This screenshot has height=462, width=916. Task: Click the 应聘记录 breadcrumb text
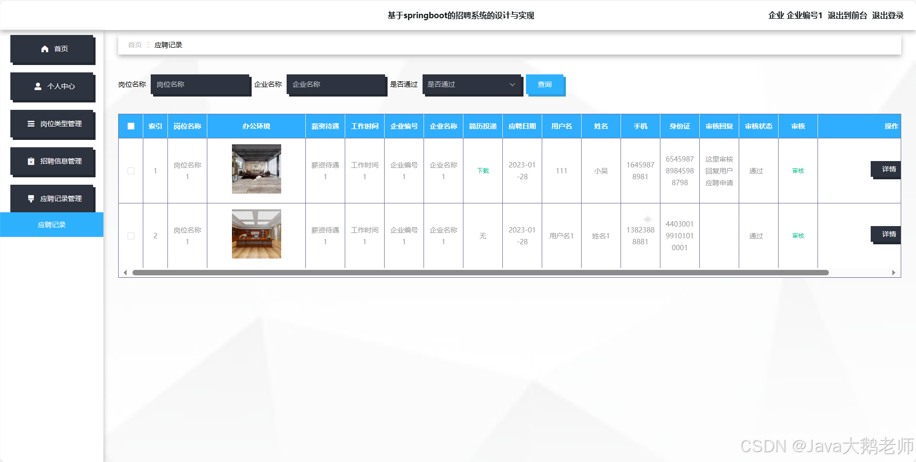[x=168, y=45]
